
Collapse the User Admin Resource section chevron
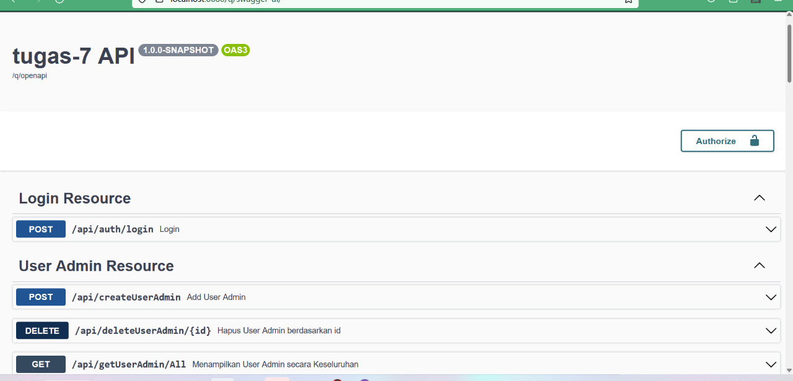(x=759, y=266)
